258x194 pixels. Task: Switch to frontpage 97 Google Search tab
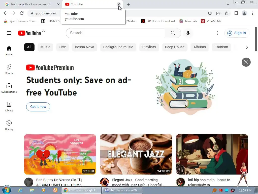point(31,4)
